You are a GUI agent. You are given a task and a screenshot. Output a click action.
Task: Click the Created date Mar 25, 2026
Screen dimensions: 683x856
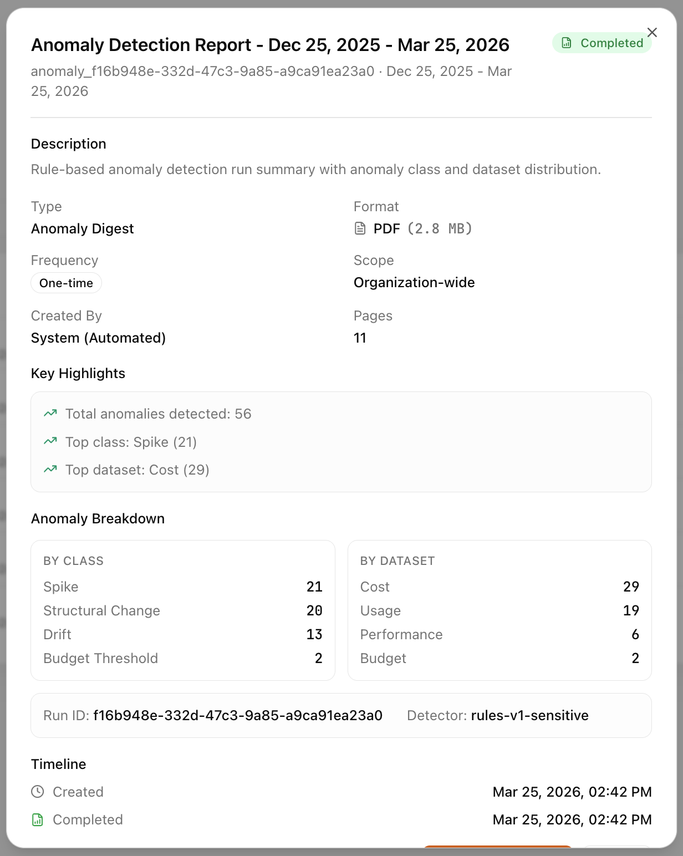click(572, 792)
